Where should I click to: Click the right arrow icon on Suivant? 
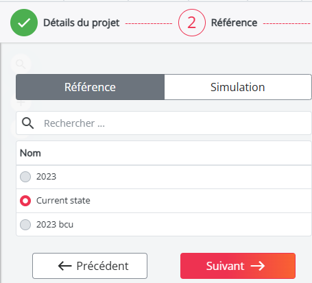click(258, 266)
